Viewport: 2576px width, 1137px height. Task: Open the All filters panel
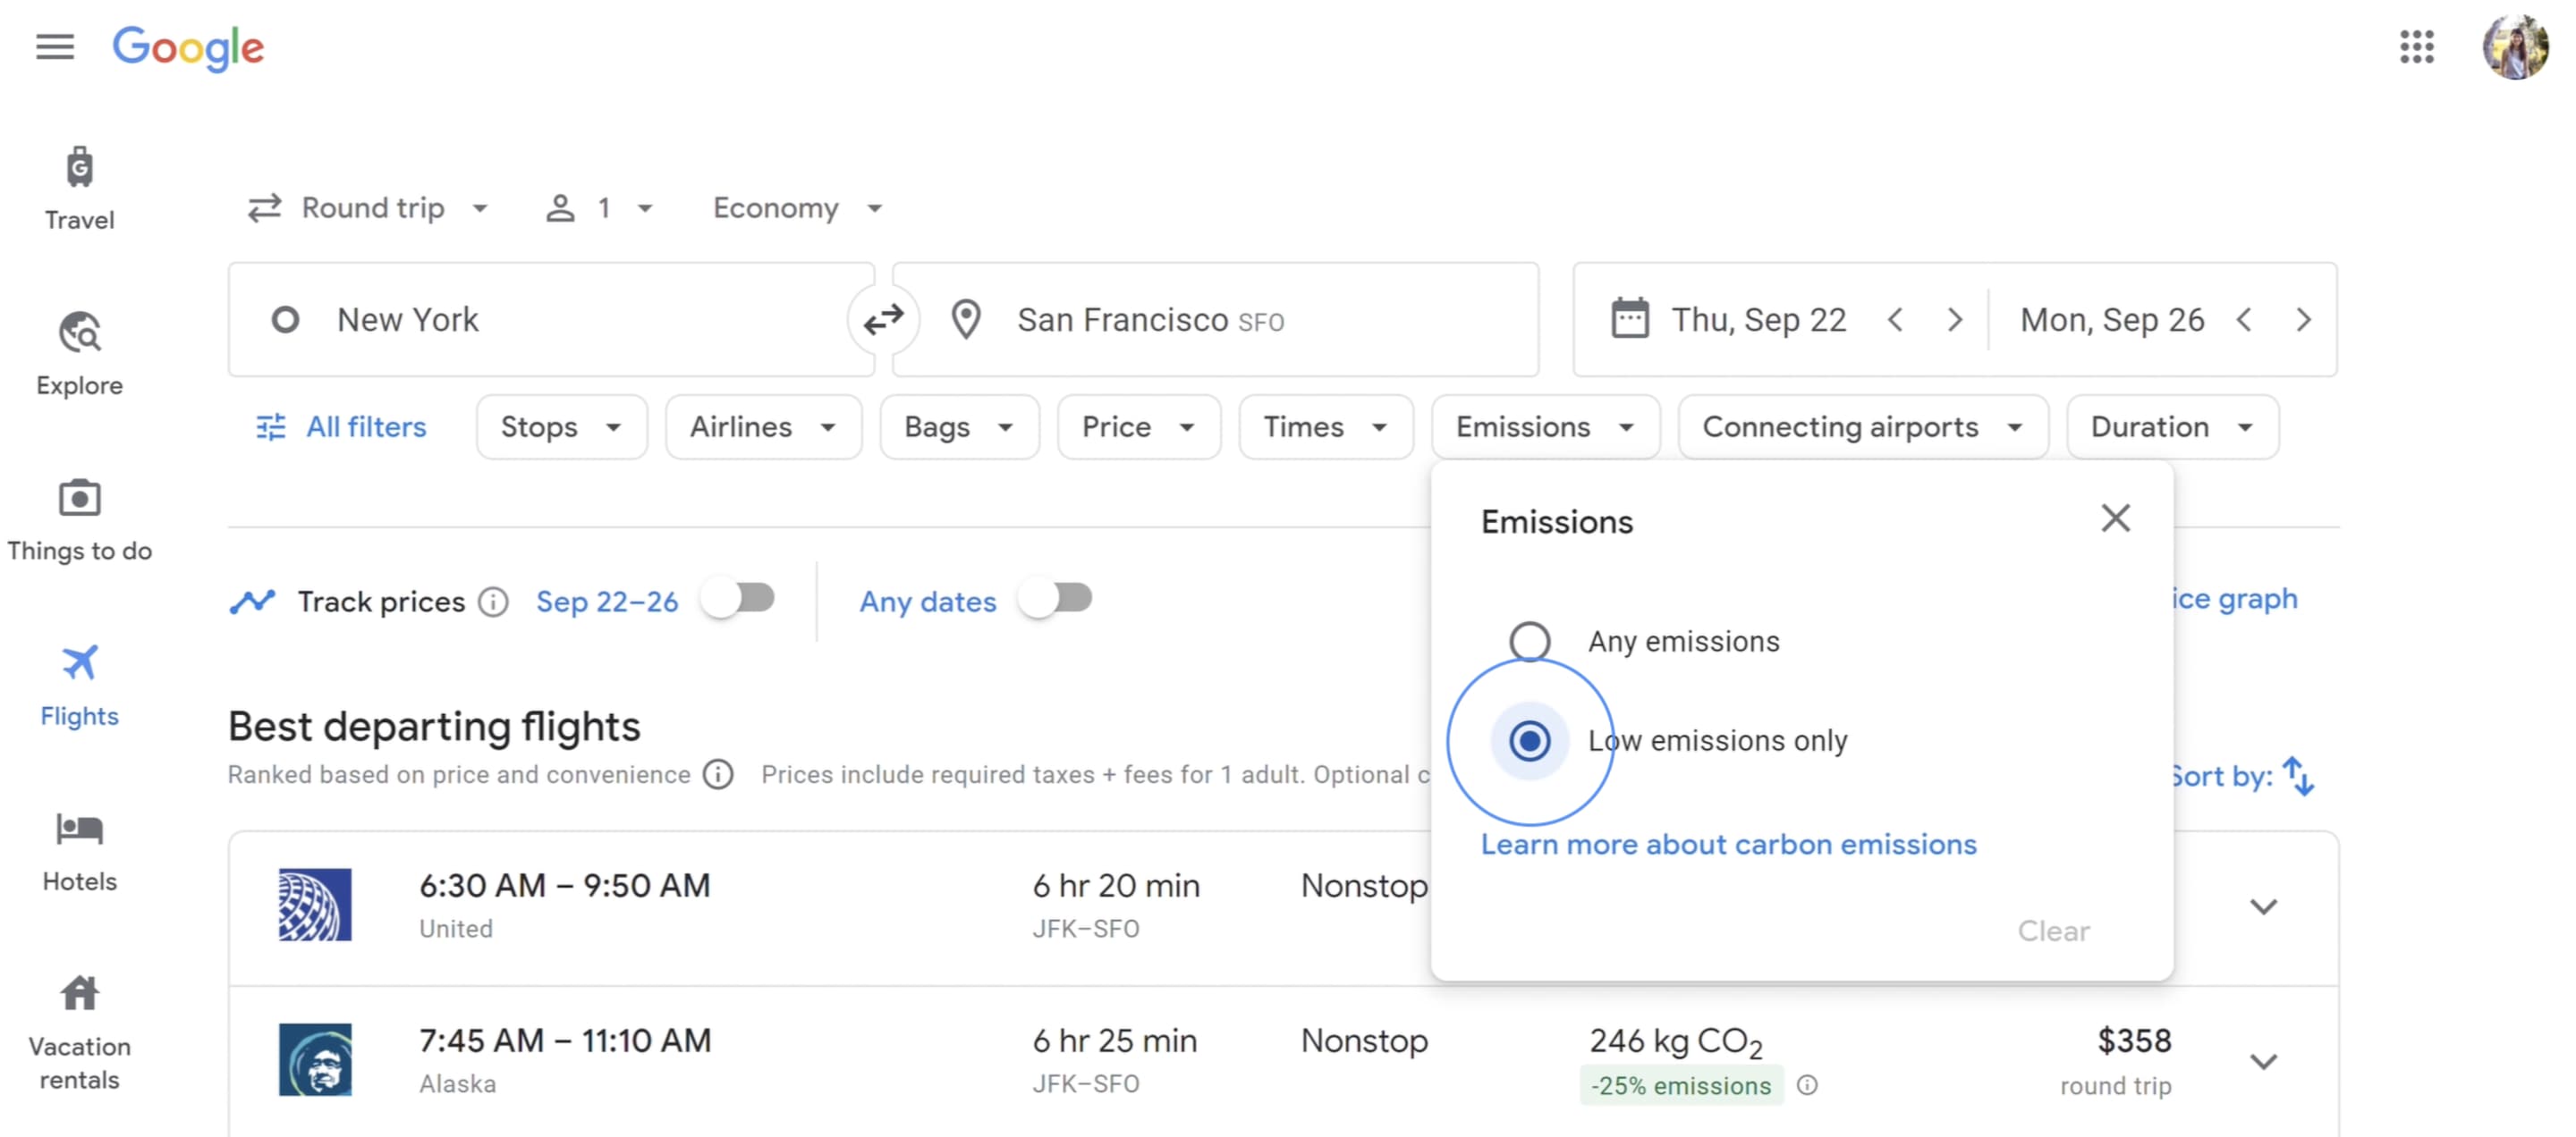[x=342, y=426]
